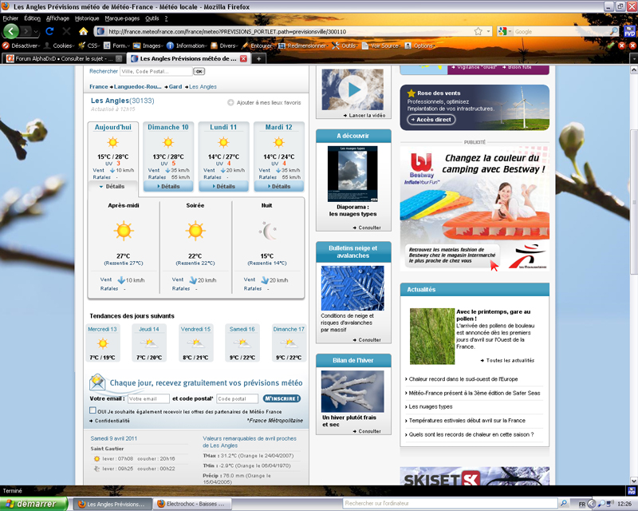Image resolution: width=638 pixels, height=511 pixels.
Task: Open the Fichier menu
Action: [10, 18]
